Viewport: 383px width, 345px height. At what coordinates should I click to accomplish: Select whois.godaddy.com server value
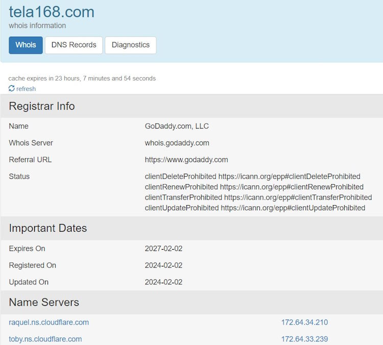177,143
